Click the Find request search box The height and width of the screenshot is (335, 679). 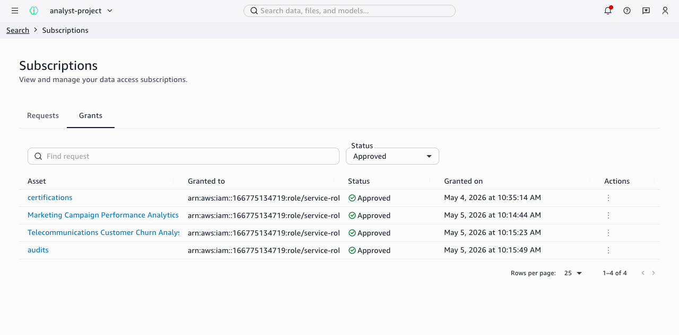click(x=184, y=156)
